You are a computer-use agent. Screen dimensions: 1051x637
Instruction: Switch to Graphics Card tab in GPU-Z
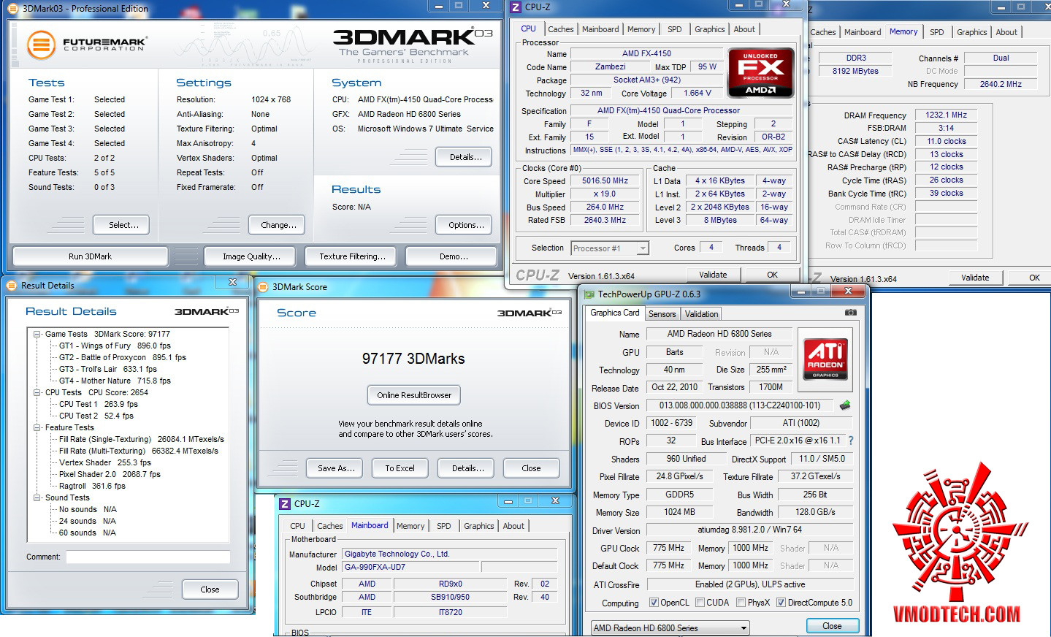tap(615, 313)
